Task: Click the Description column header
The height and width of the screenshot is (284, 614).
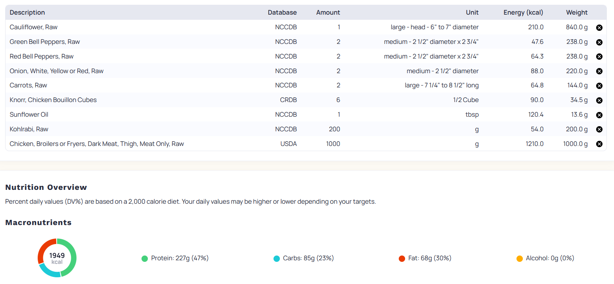Action: [27, 13]
